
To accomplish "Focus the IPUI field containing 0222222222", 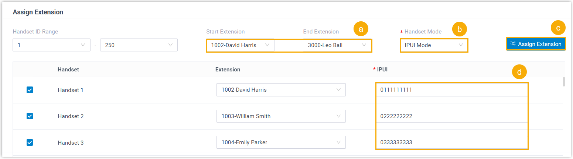I will coord(451,116).
